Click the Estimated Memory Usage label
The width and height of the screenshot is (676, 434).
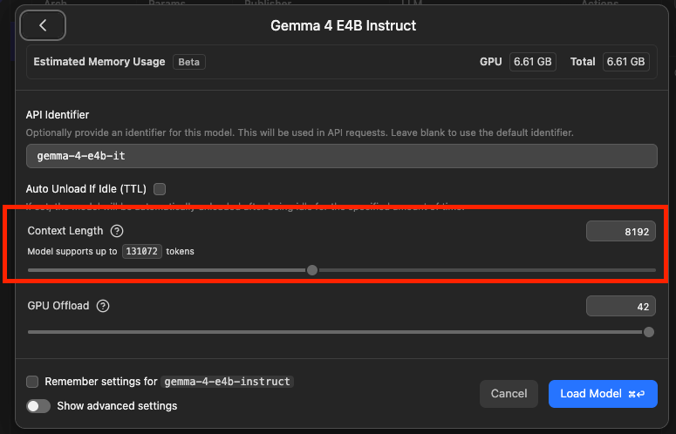pos(99,62)
